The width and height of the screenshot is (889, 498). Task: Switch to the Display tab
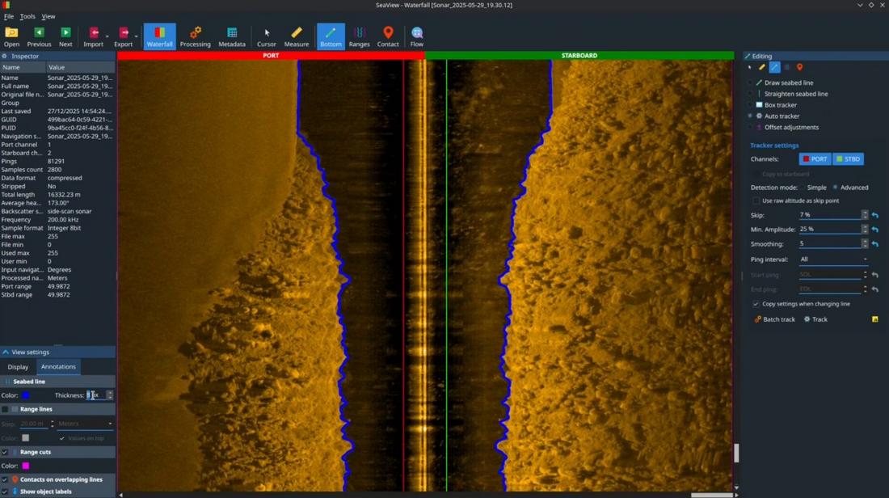18,367
